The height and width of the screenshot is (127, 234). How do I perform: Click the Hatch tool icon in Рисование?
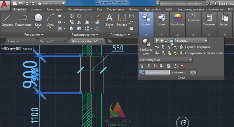tap(60, 28)
